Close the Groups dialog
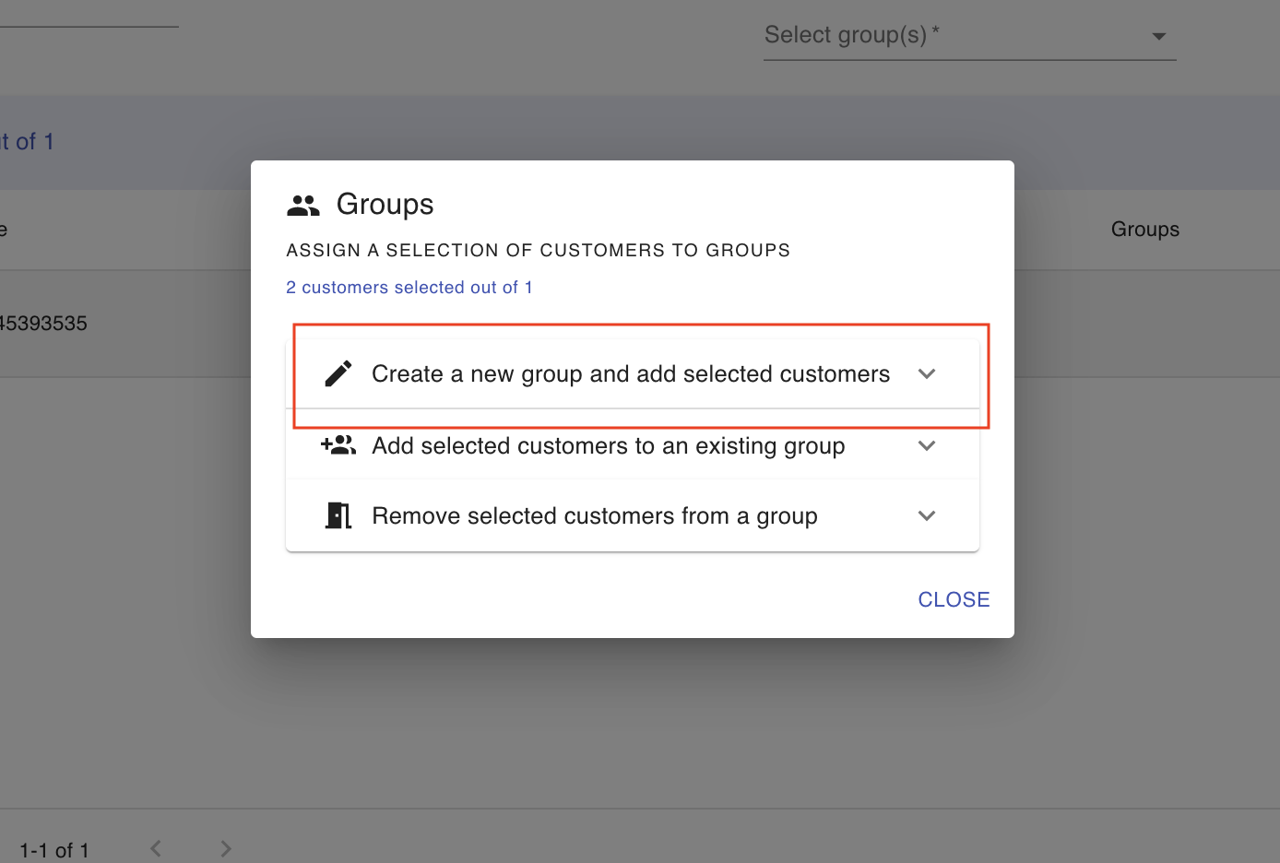Screen dimensions: 1280x863 point(954,599)
